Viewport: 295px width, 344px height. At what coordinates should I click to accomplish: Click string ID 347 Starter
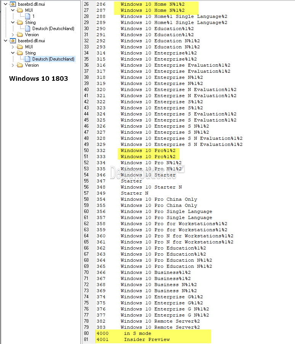[131, 181]
